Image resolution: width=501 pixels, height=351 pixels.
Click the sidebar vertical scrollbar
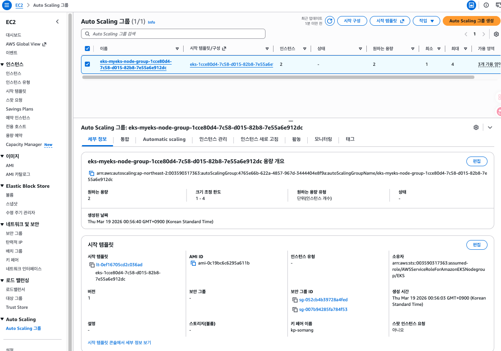point(70,182)
